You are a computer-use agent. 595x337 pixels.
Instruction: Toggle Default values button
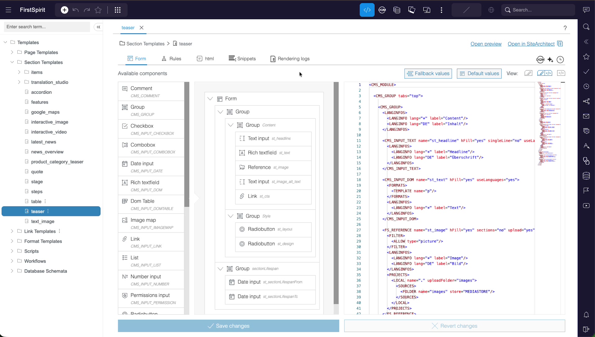479,74
